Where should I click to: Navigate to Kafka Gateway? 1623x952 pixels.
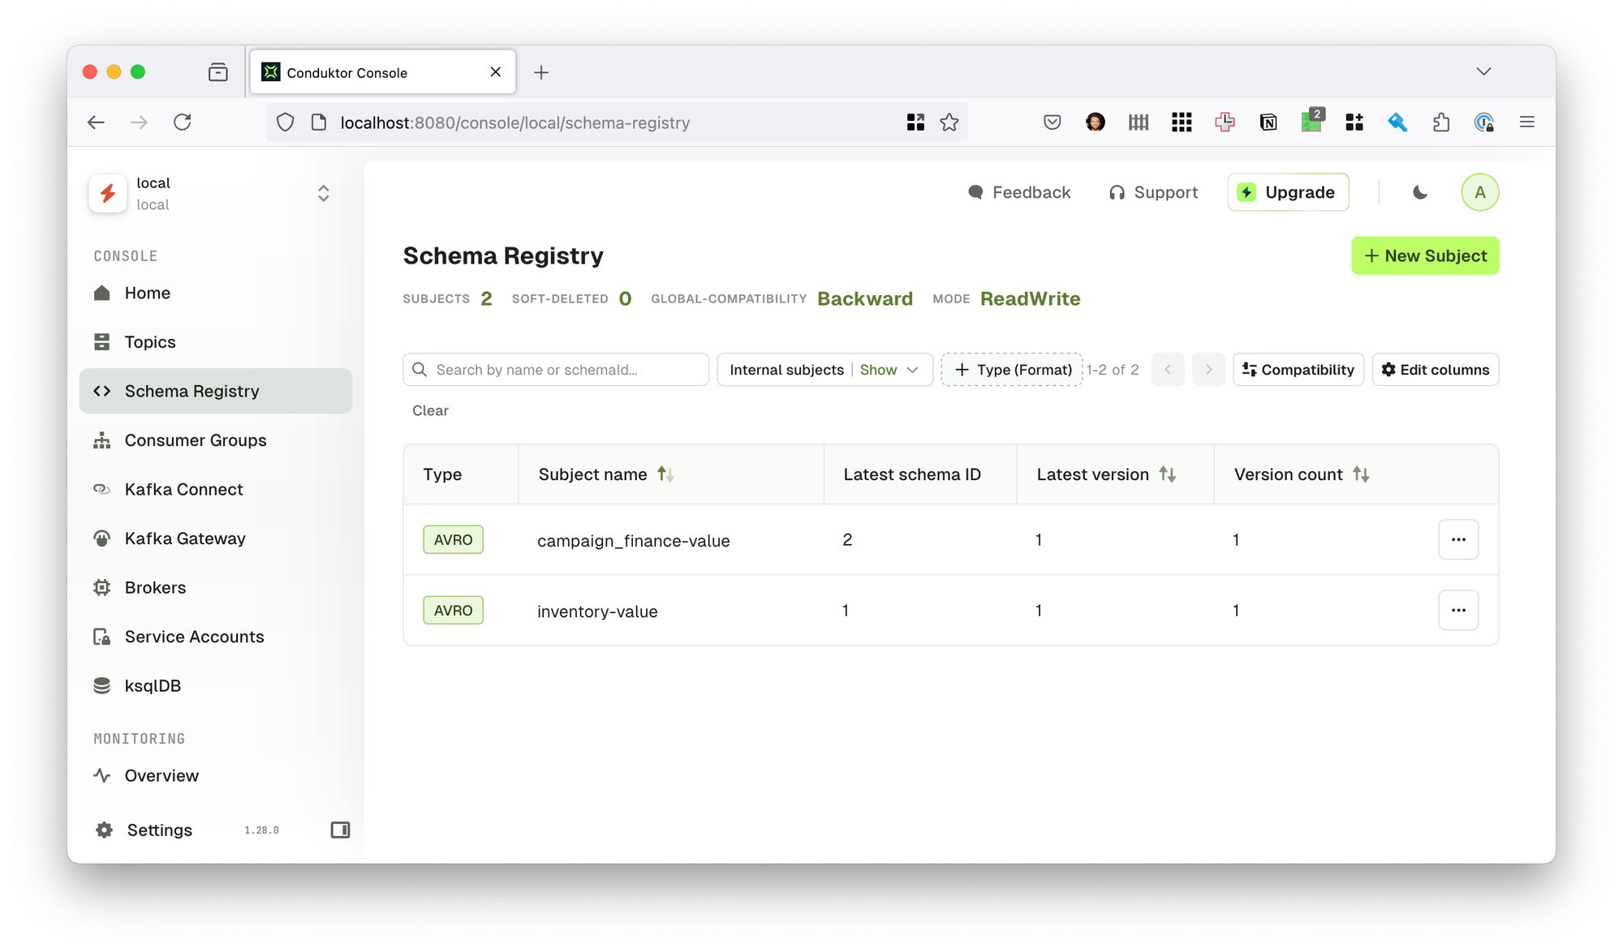185,538
